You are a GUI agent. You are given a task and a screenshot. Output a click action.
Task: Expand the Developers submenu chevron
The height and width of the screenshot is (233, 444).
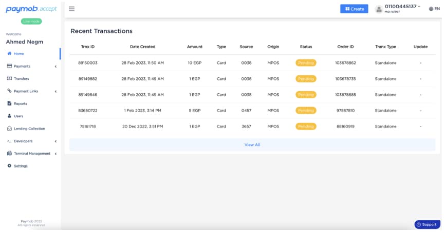(56, 141)
